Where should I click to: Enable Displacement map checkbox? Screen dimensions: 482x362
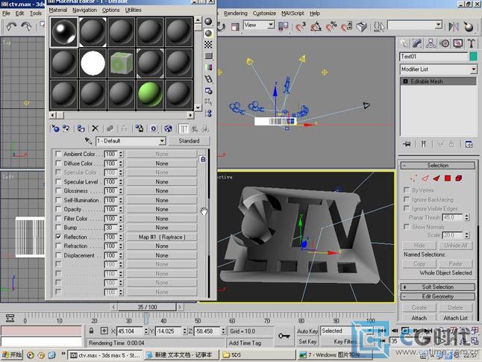click(58, 255)
